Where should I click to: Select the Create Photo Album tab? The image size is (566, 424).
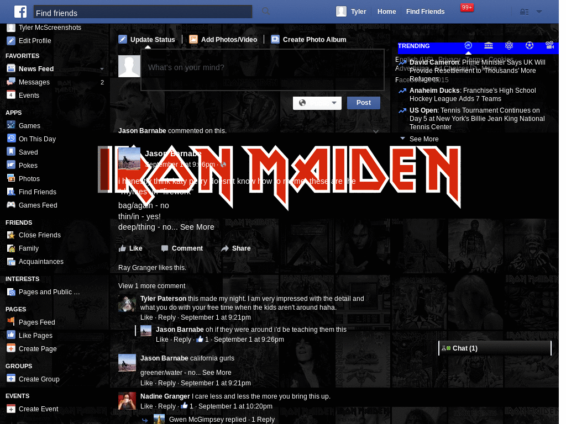pyautogui.click(x=308, y=40)
